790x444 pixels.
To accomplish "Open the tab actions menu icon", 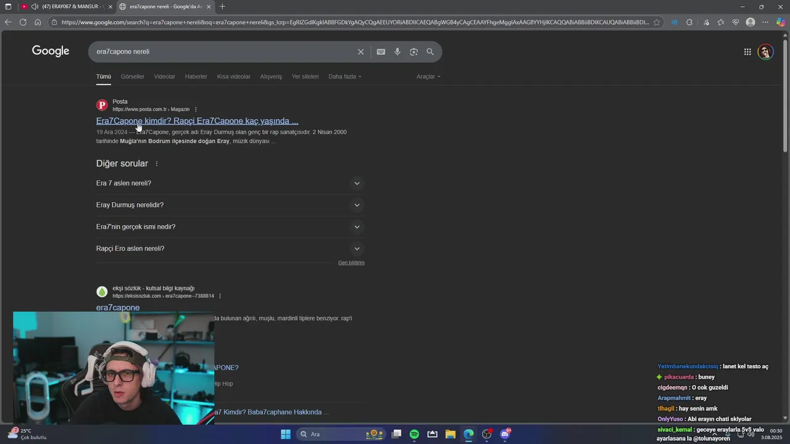I will point(8,7).
